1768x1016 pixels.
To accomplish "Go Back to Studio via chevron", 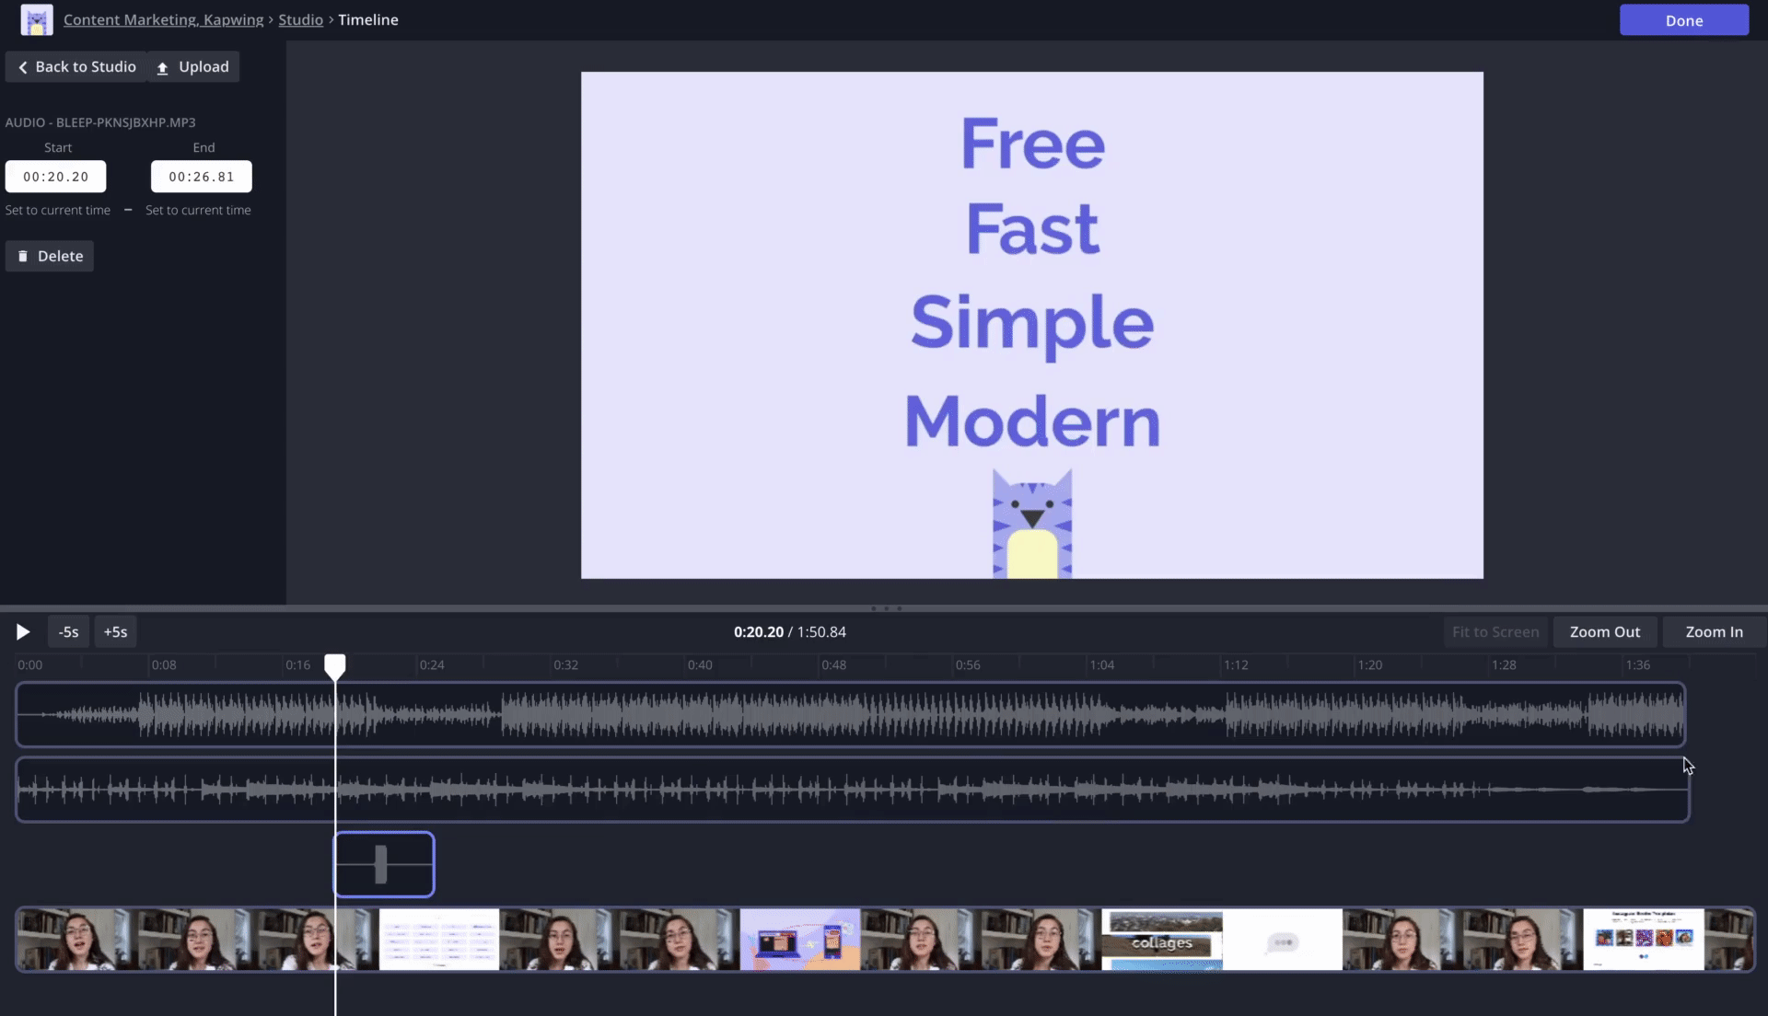I will [x=76, y=66].
